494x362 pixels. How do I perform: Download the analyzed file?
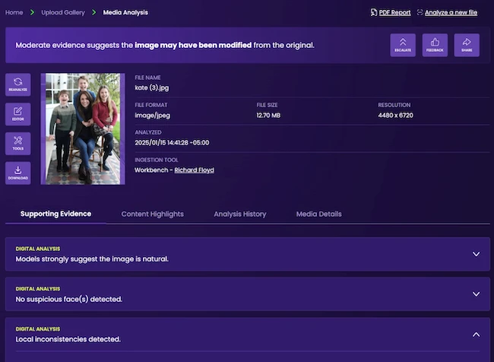pos(18,173)
